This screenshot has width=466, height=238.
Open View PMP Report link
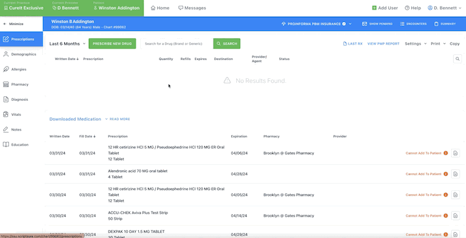click(384, 43)
